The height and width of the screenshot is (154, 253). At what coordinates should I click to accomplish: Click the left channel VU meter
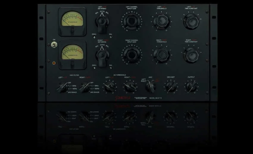click(72, 22)
